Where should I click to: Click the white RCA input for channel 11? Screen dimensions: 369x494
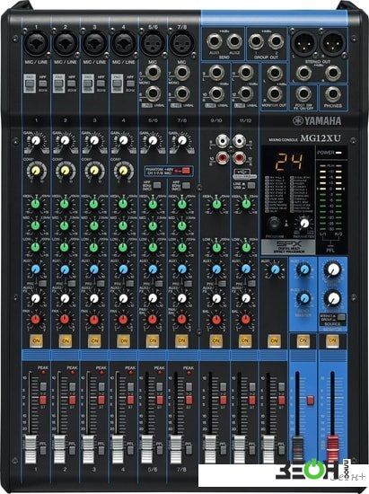pos(240,141)
